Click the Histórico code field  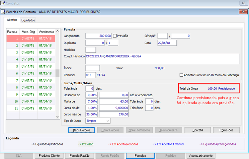click(91, 50)
